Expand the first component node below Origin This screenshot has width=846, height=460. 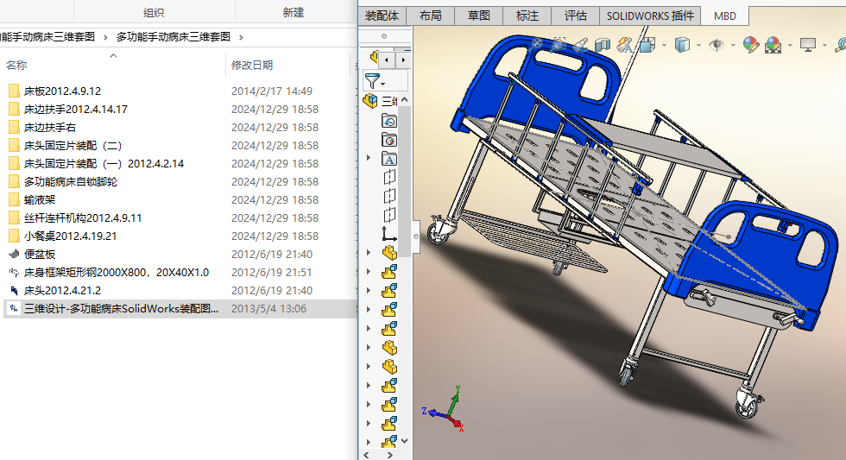369,252
